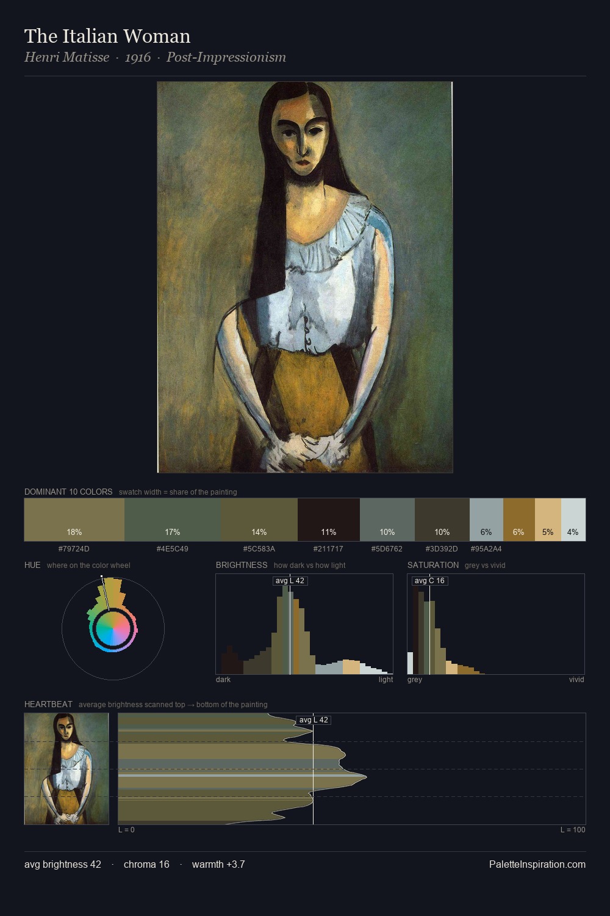Image resolution: width=610 pixels, height=916 pixels.
Task: Click the 6% ochre brown swatch
Action: pos(519,520)
